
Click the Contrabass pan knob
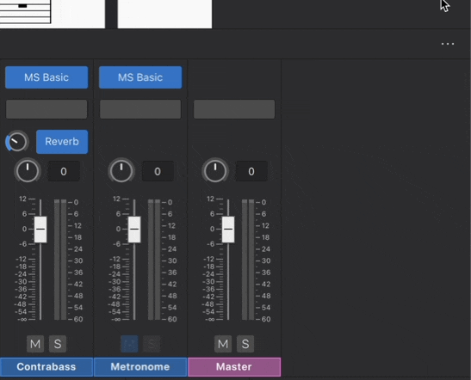click(x=28, y=170)
